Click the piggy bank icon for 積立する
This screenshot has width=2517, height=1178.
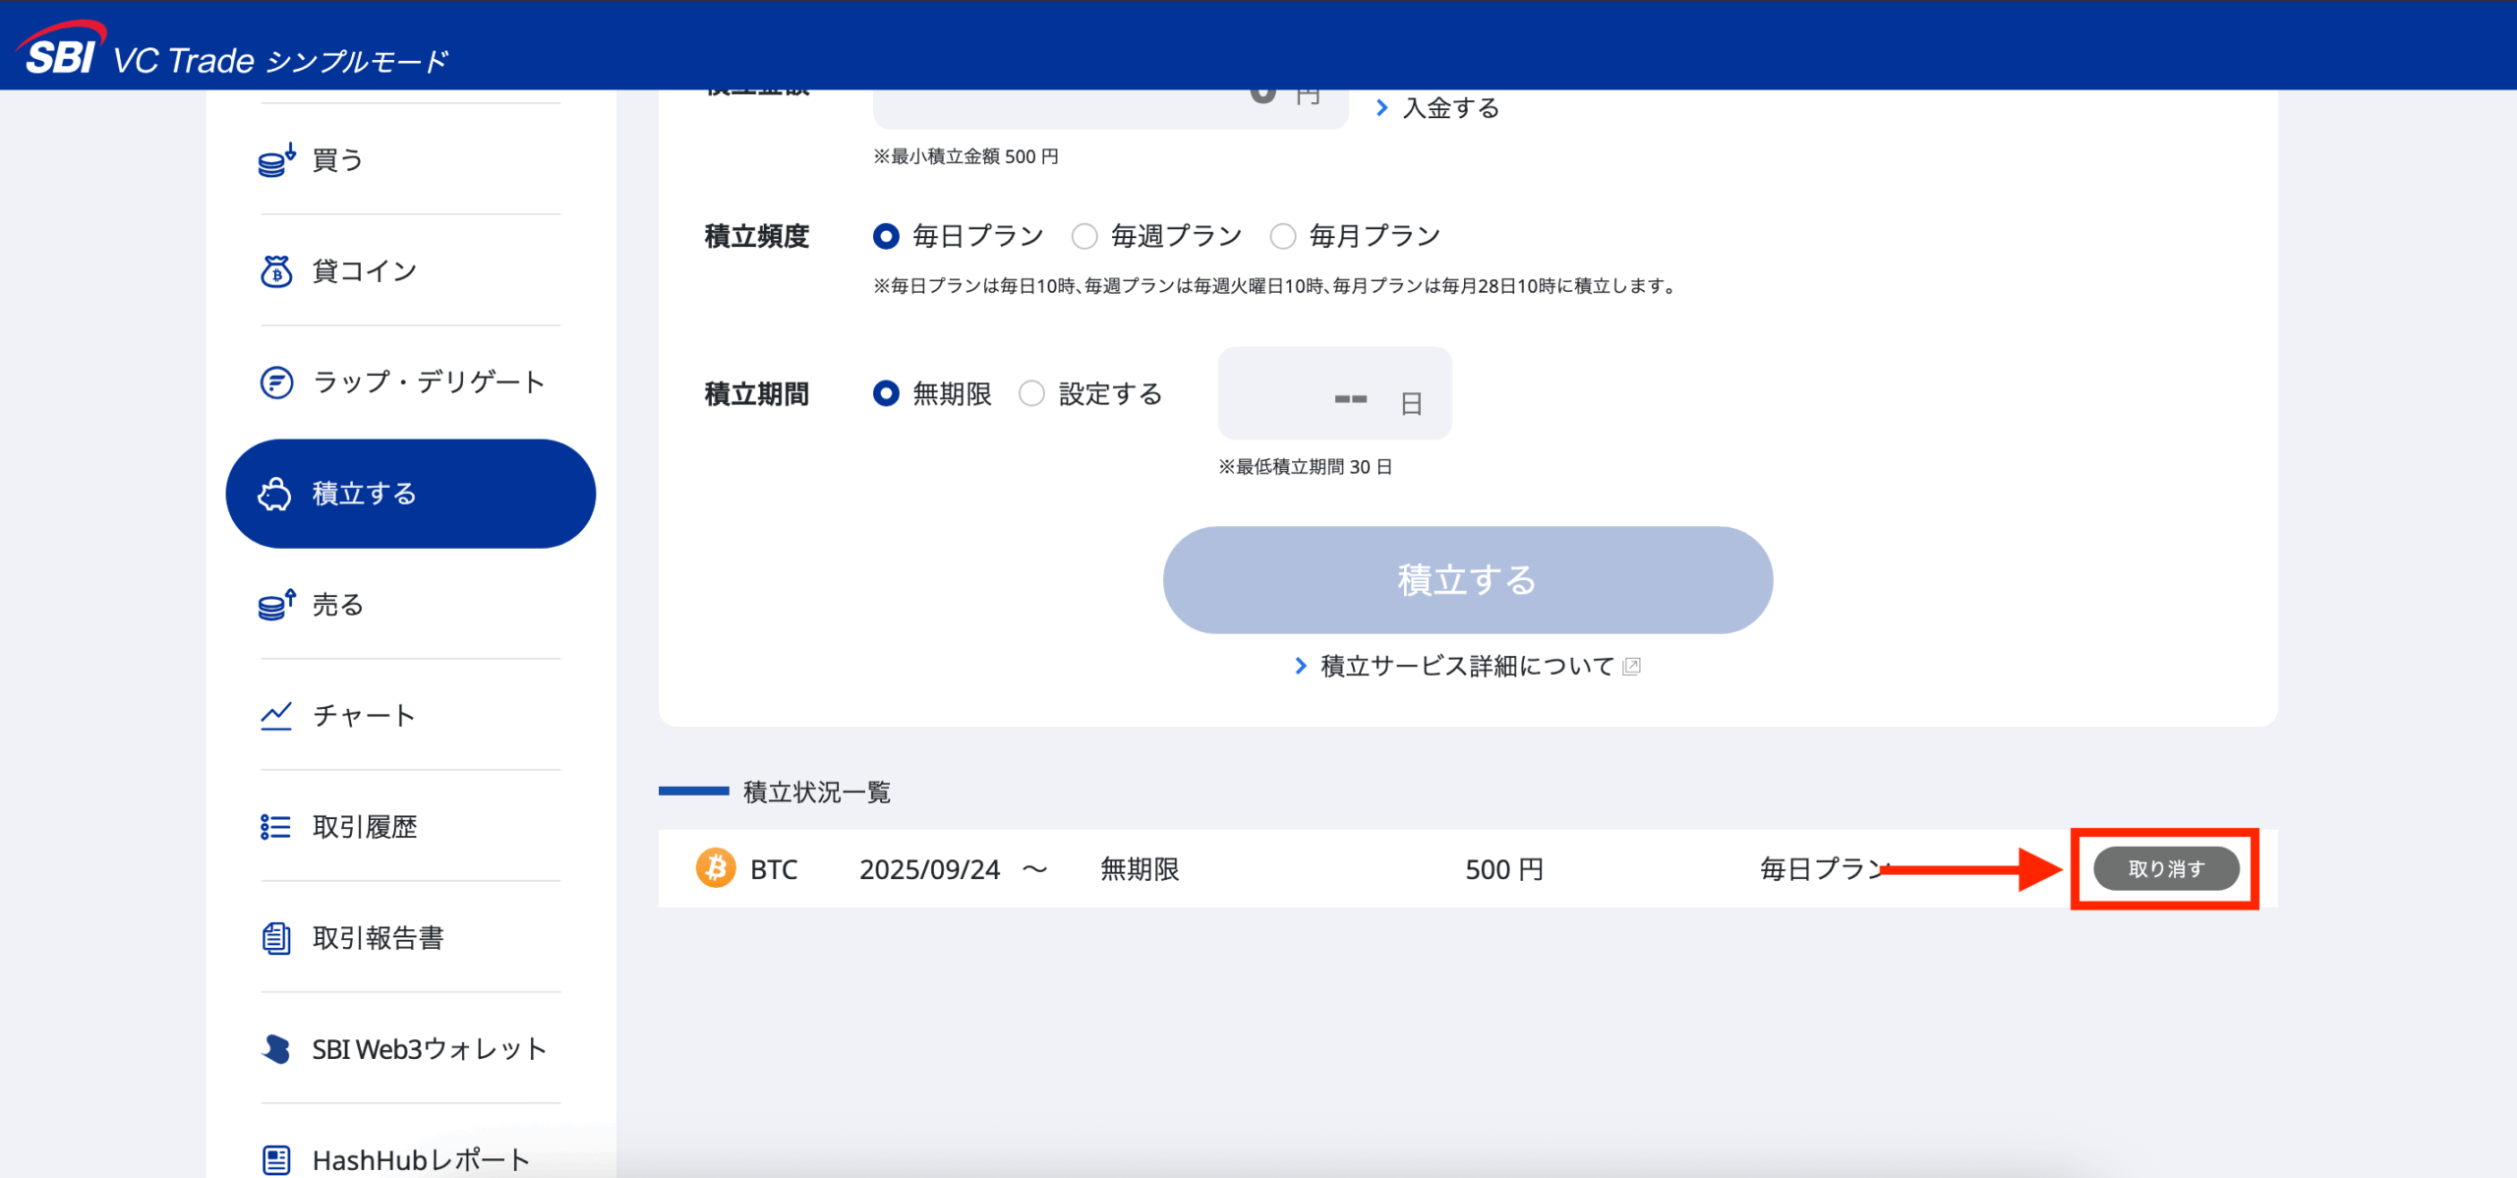pyautogui.click(x=275, y=494)
